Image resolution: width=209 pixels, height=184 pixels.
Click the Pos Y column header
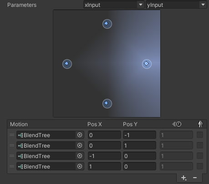tap(130, 124)
